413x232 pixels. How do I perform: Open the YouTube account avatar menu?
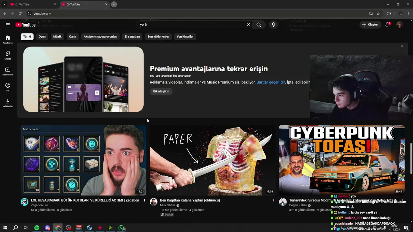point(400,25)
